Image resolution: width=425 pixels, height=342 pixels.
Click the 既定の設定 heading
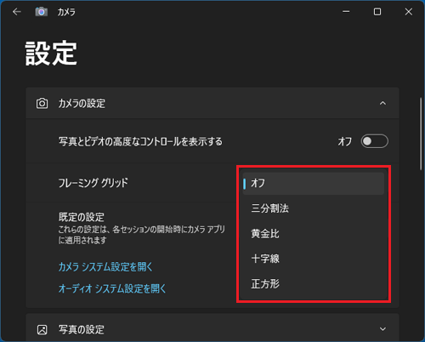(x=82, y=217)
